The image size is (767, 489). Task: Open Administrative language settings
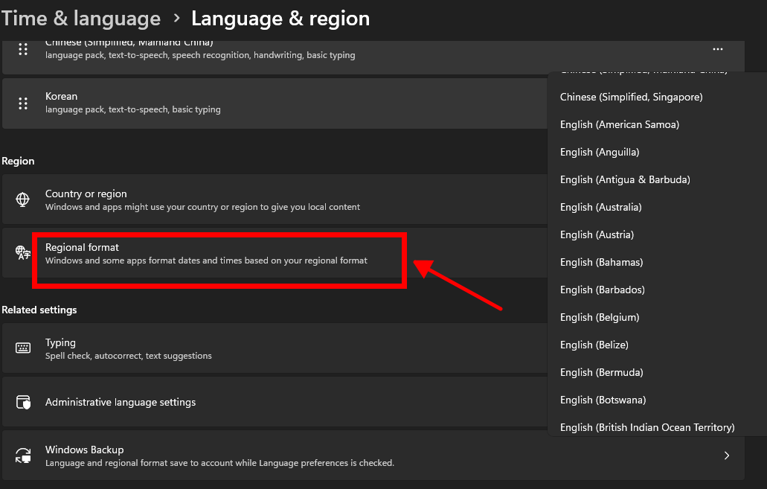point(121,402)
